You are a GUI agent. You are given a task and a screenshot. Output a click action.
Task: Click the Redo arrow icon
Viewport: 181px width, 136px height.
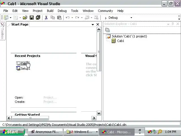pyautogui.click(x=77, y=18)
